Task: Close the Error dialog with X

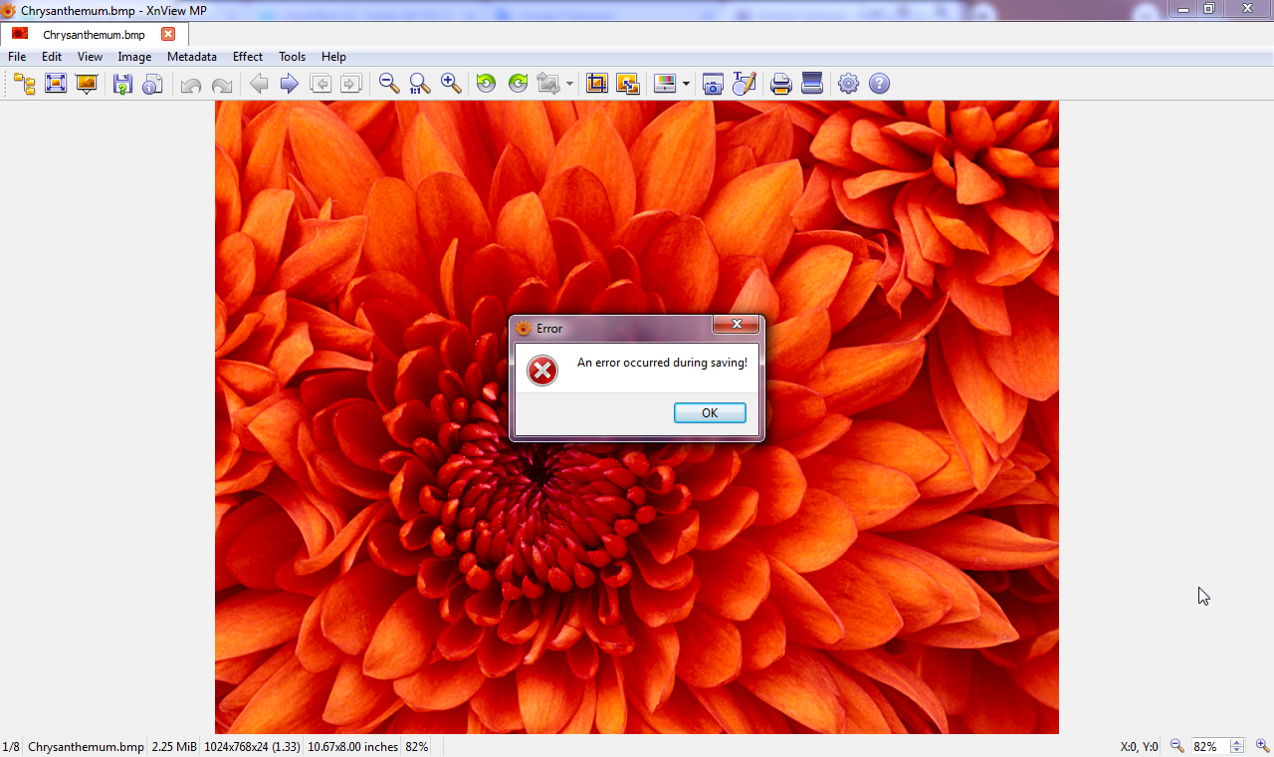Action: (x=737, y=325)
